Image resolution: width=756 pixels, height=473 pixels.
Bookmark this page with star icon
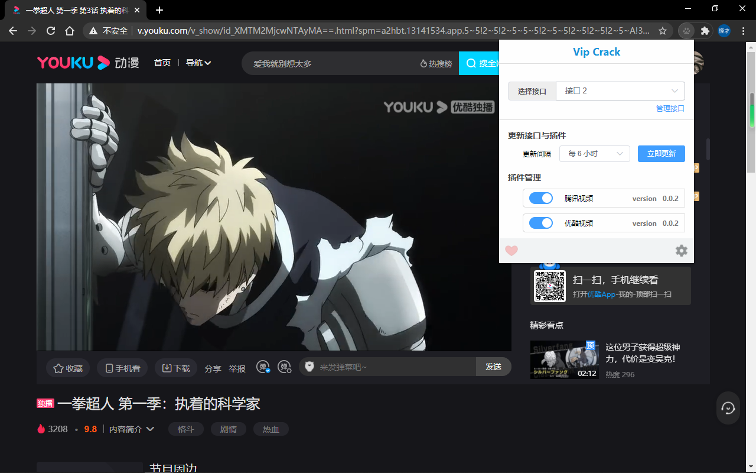point(663,31)
